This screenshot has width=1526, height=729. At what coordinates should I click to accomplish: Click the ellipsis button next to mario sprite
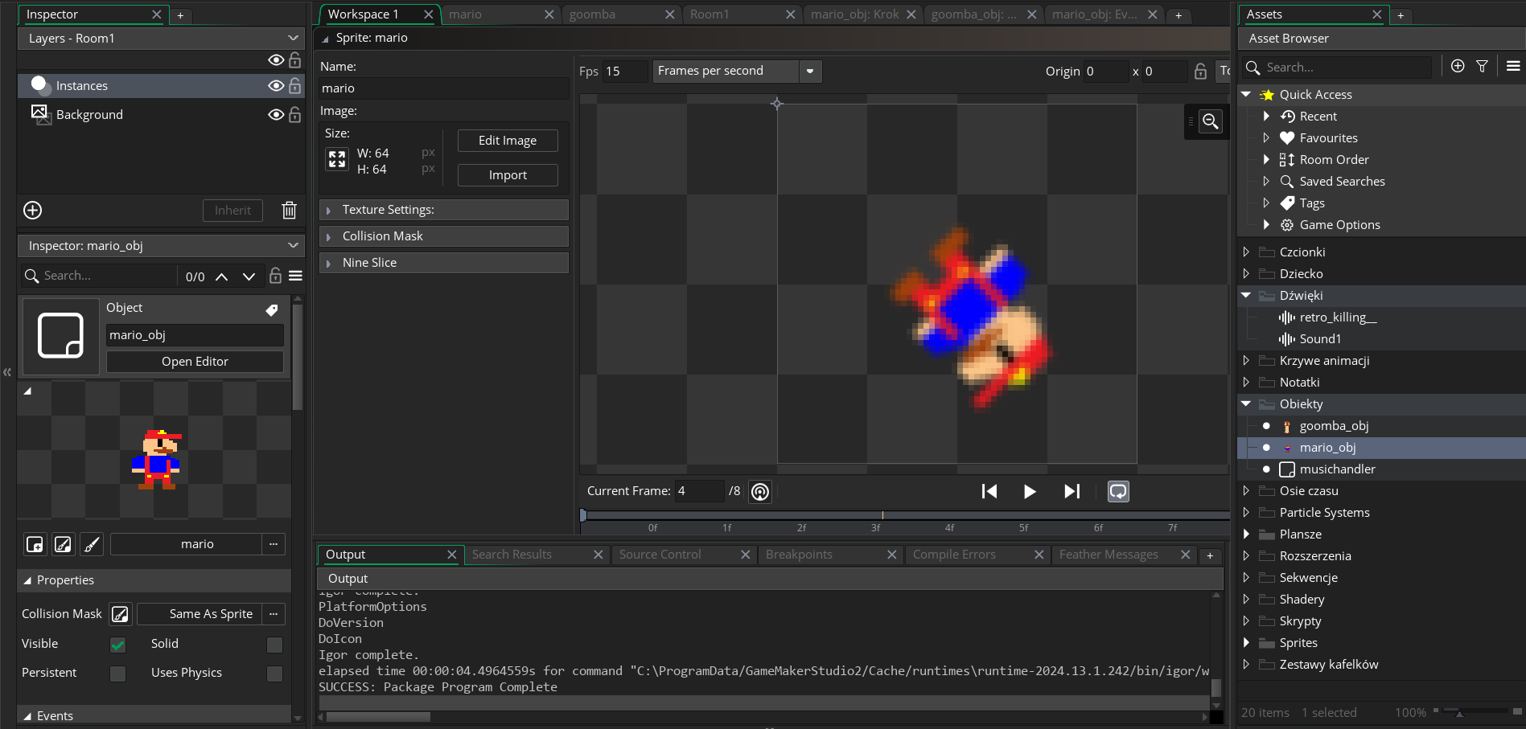point(274,544)
